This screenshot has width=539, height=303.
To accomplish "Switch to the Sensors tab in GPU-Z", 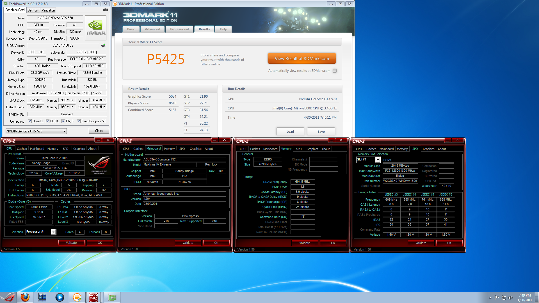I will (x=33, y=10).
